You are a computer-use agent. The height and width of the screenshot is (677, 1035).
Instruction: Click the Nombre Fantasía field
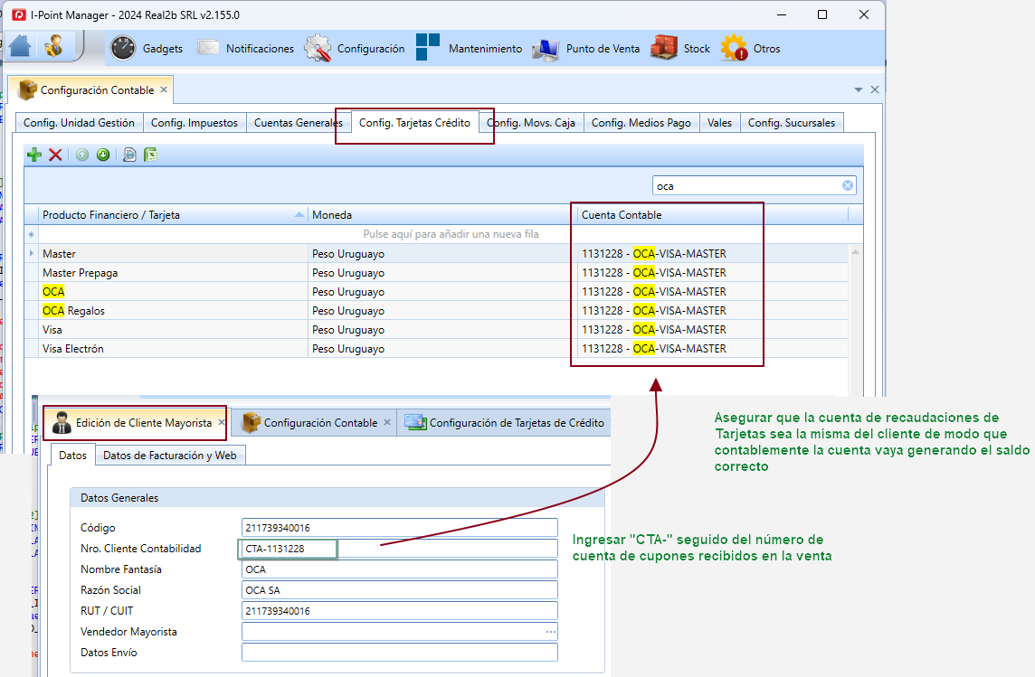pos(399,569)
